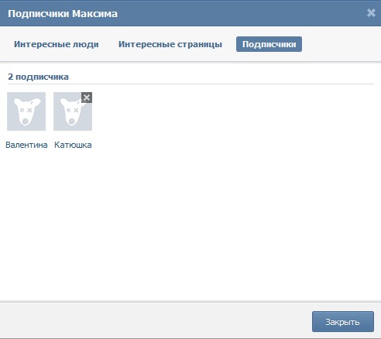Image resolution: width=381 pixels, height=339 pixels.
Task: Open the Катюшка profile name link
Action: pos(73,145)
